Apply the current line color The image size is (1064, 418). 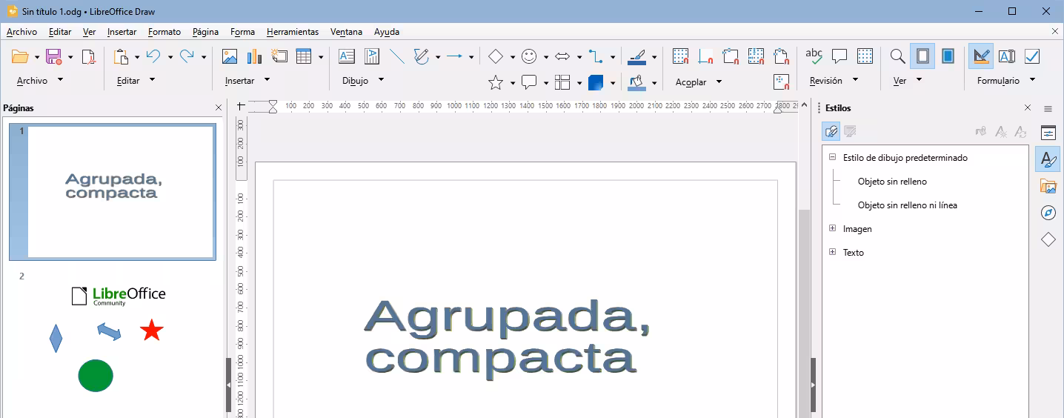coord(636,56)
